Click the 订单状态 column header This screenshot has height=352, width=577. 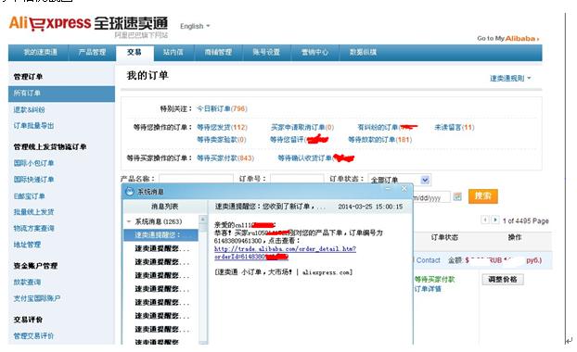click(444, 237)
